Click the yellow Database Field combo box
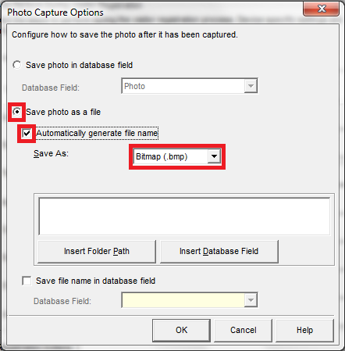Screen dimensions: 345x351 190,300
